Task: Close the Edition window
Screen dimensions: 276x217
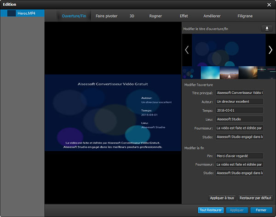Action: (269, 5)
